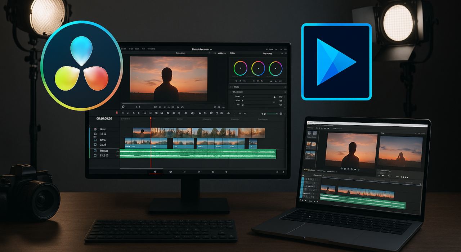Toggle the square box on second video track
The height and width of the screenshot is (252, 461).
point(95,140)
